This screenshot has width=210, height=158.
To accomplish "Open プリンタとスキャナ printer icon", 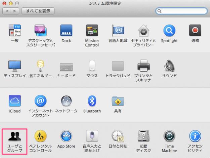I will [x=143, y=66].
